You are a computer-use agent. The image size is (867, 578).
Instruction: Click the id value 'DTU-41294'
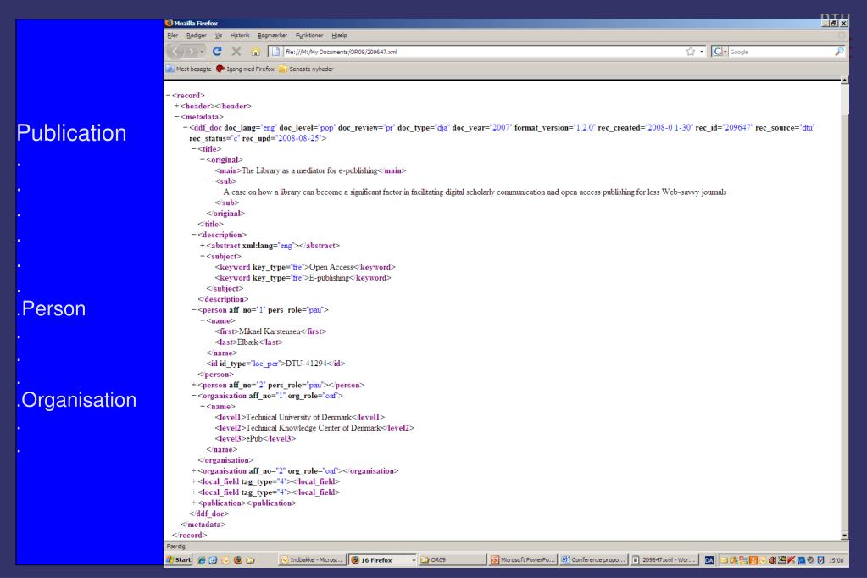(x=306, y=364)
